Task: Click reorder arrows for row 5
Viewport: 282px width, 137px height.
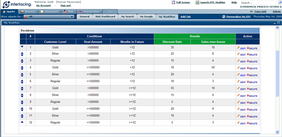Action: point(22,75)
